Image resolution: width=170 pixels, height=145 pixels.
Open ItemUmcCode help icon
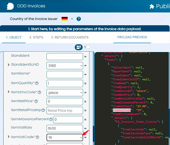pos(39,92)
